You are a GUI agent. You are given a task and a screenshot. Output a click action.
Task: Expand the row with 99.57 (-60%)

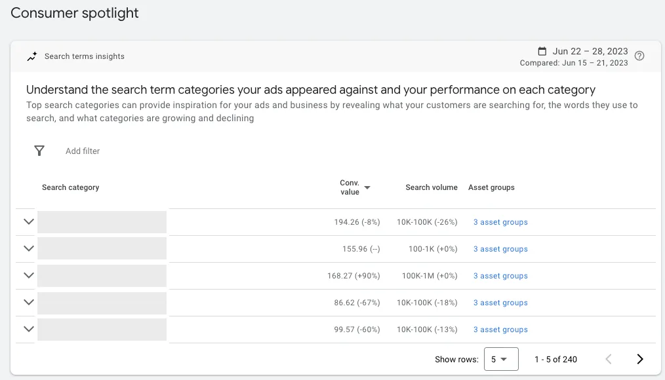coord(29,329)
